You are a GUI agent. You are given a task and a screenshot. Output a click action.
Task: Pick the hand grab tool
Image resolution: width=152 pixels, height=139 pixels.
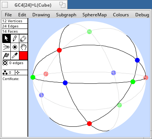(23, 47)
